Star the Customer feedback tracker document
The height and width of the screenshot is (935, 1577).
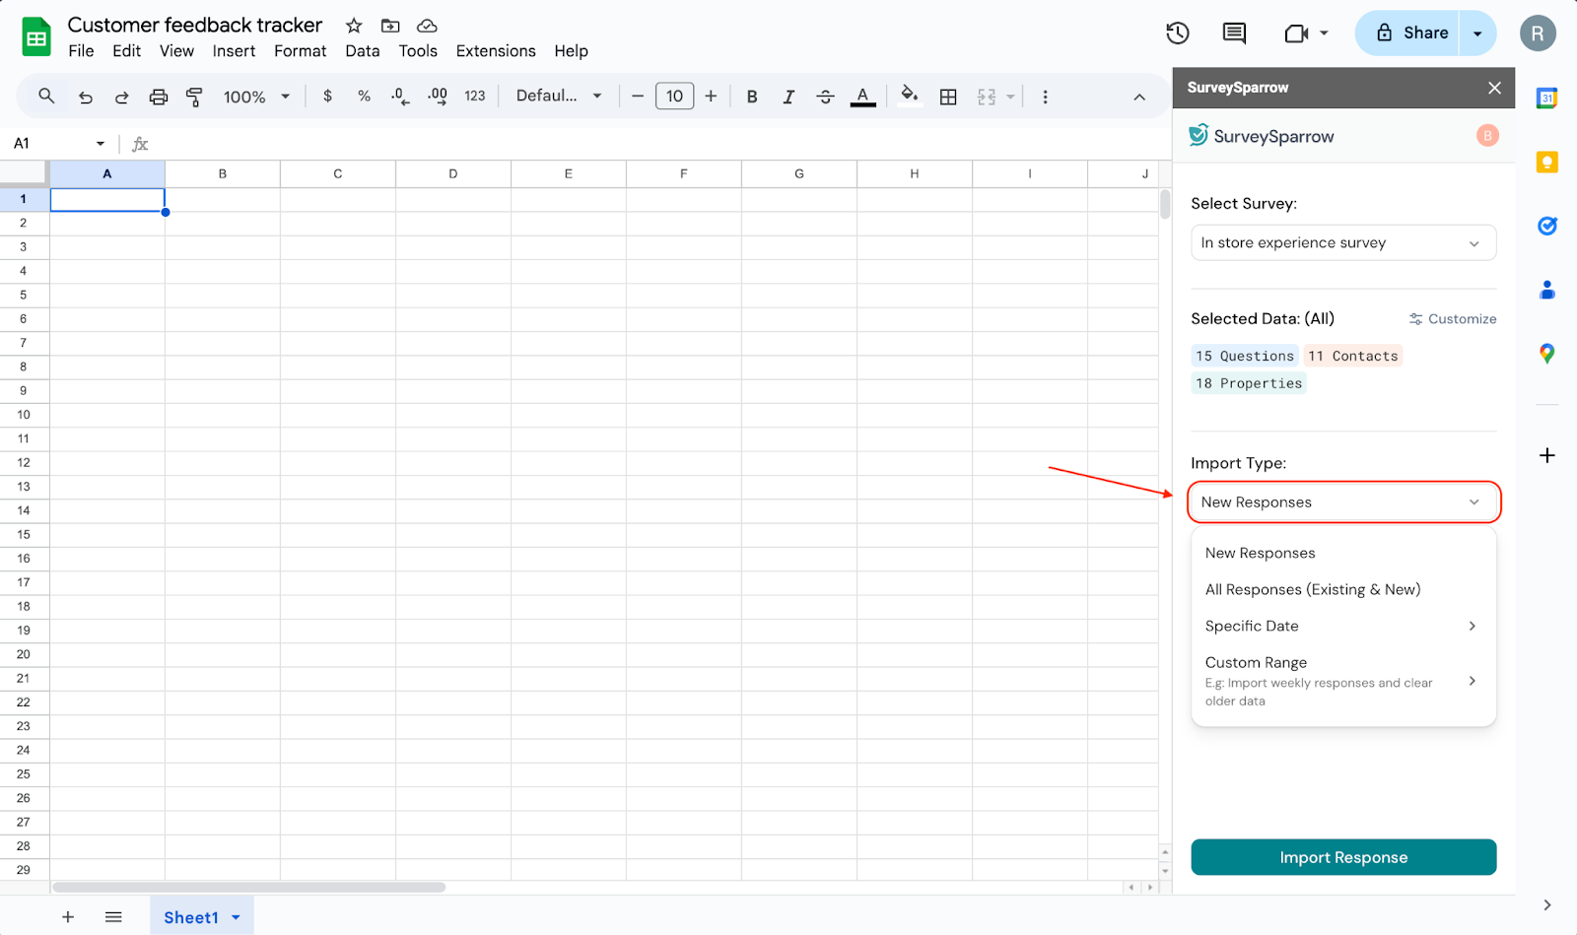click(354, 26)
